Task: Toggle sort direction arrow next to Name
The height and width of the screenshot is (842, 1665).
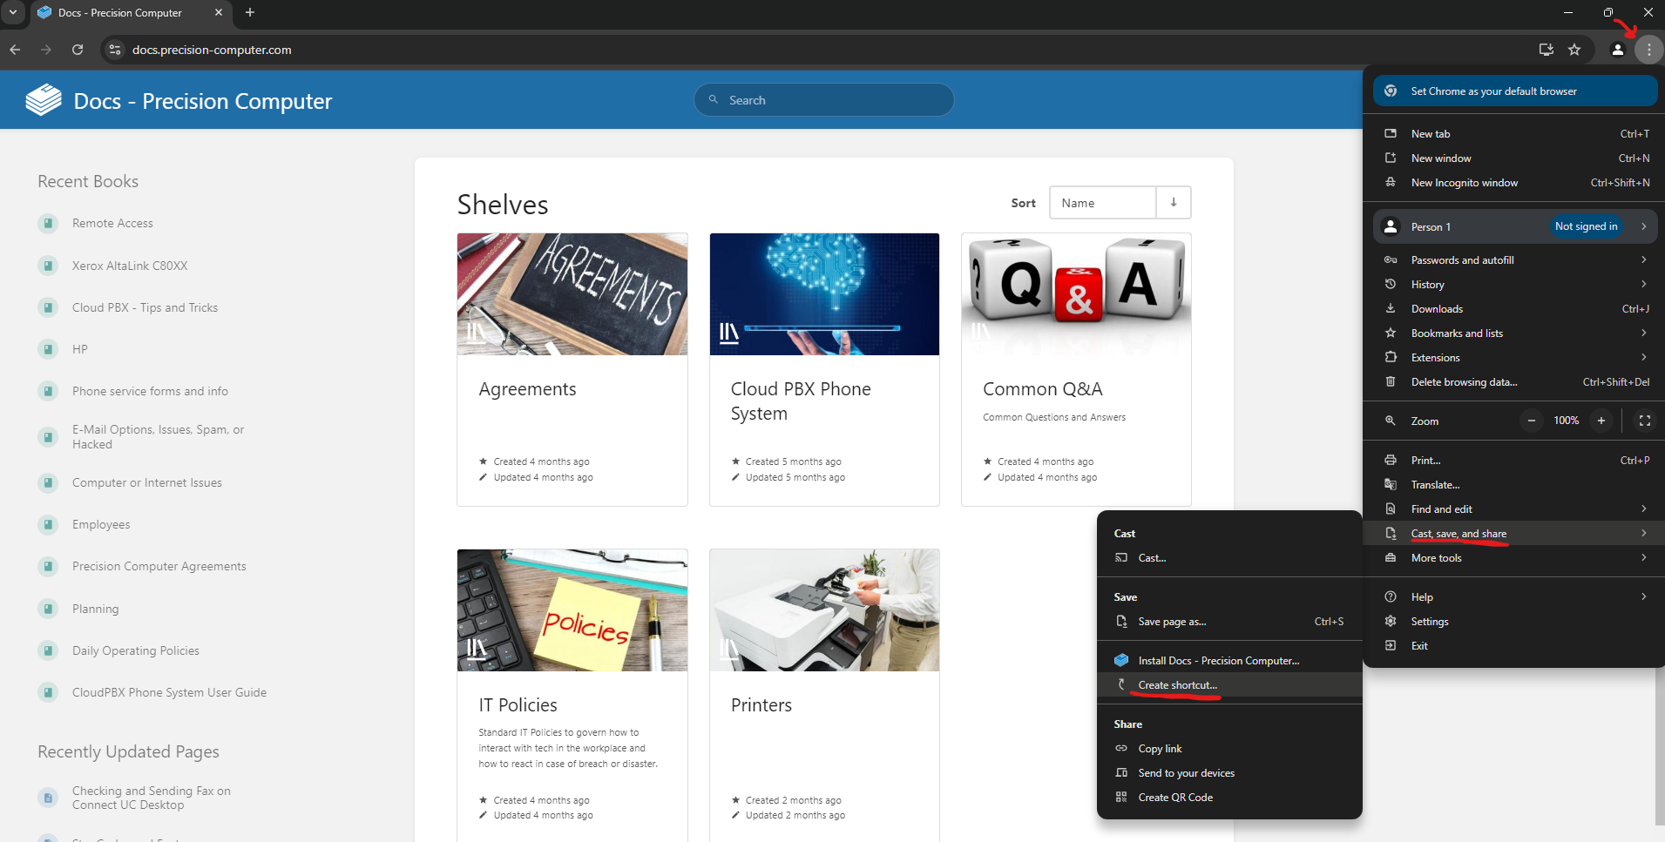Action: (1174, 203)
